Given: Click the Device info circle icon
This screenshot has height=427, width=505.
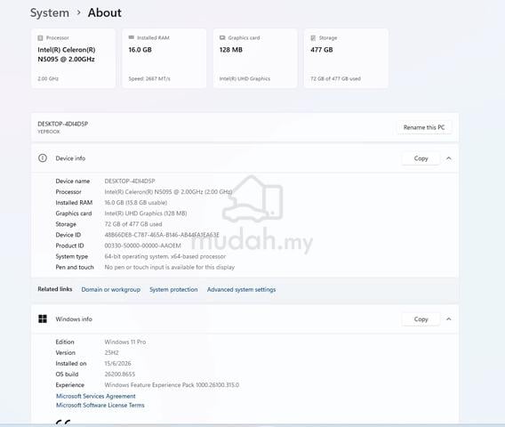Looking at the screenshot, I should [43, 158].
